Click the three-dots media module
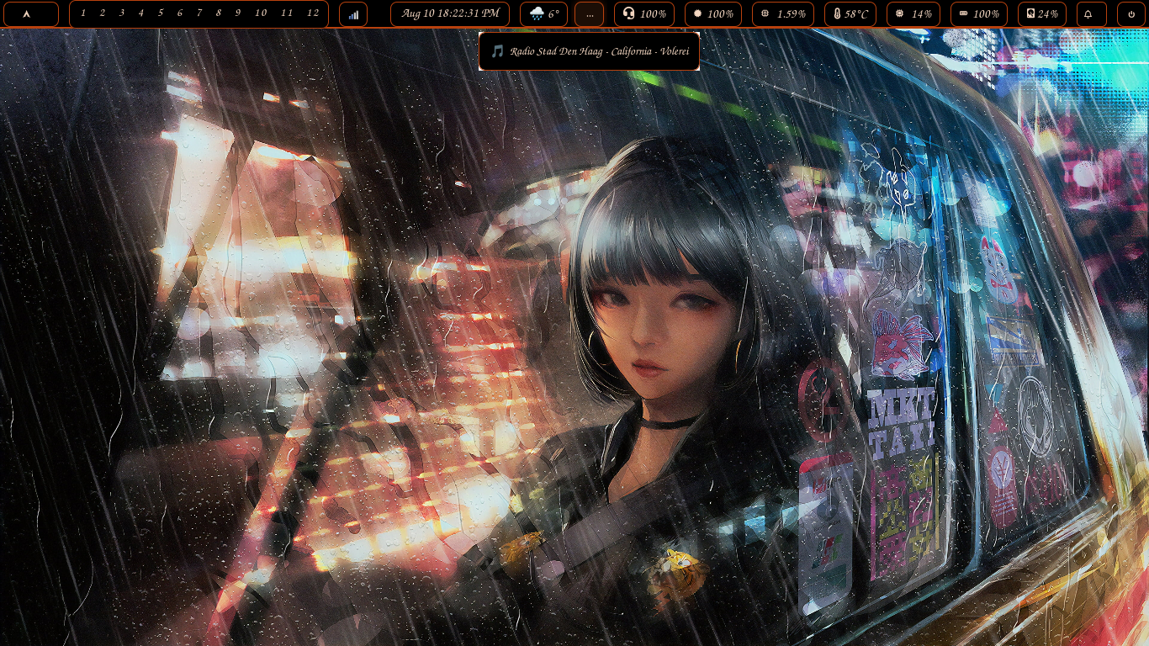The width and height of the screenshot is (1149, 646). tap(590, 14)
